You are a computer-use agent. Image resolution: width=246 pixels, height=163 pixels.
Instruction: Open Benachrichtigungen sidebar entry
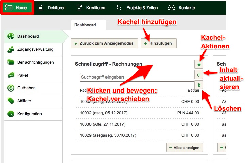pos(33,62)
